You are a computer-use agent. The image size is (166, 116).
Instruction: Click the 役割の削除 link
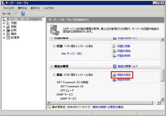[x=124, y=56]
